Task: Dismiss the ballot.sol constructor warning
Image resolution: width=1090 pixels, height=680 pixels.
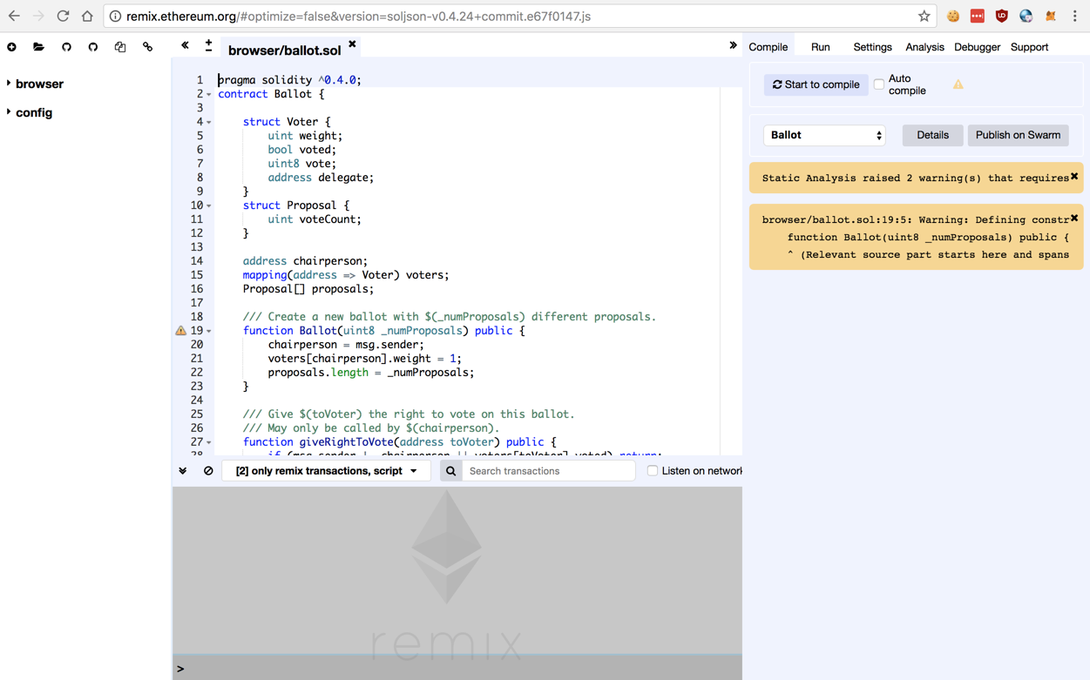Action: coord(1074,218)
